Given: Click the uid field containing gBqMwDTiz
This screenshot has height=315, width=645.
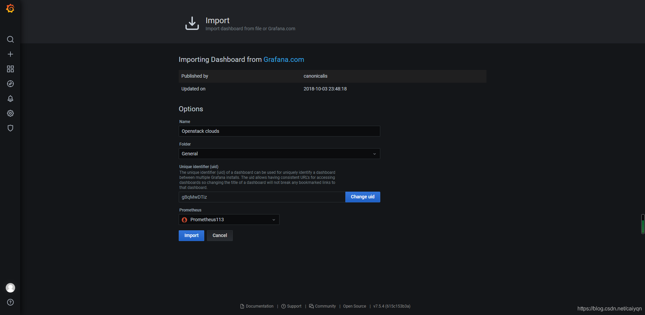Looking at the screenshot, I should pyautogui.click(x=262, y=197).
